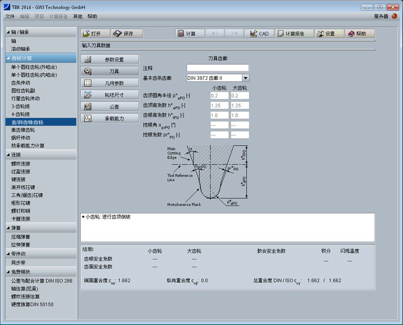This screenshot has height=325, width=403.
Task: Click the 帮助 help book button
Action: tap(360, 34)
